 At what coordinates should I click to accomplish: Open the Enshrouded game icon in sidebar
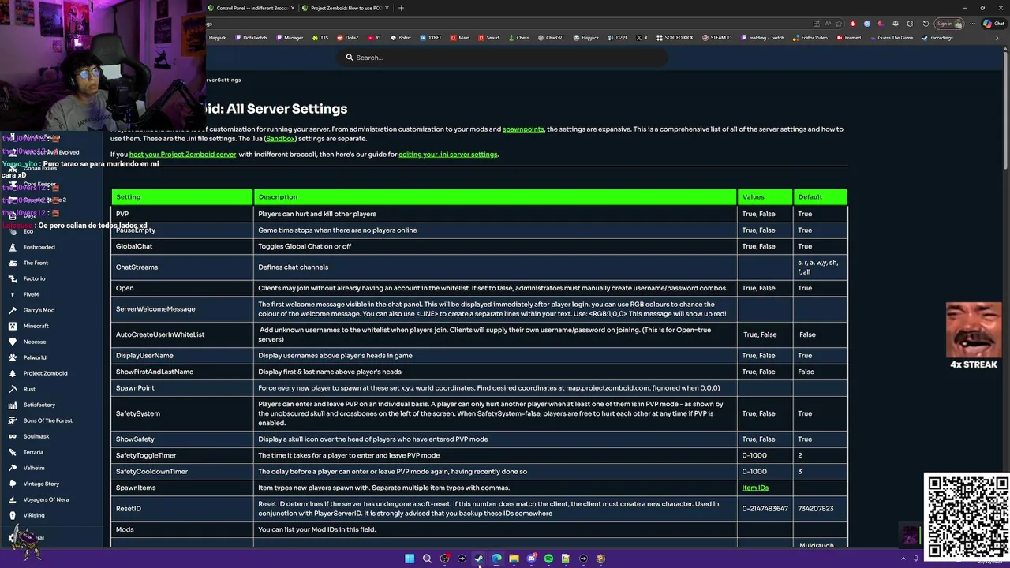13,247
